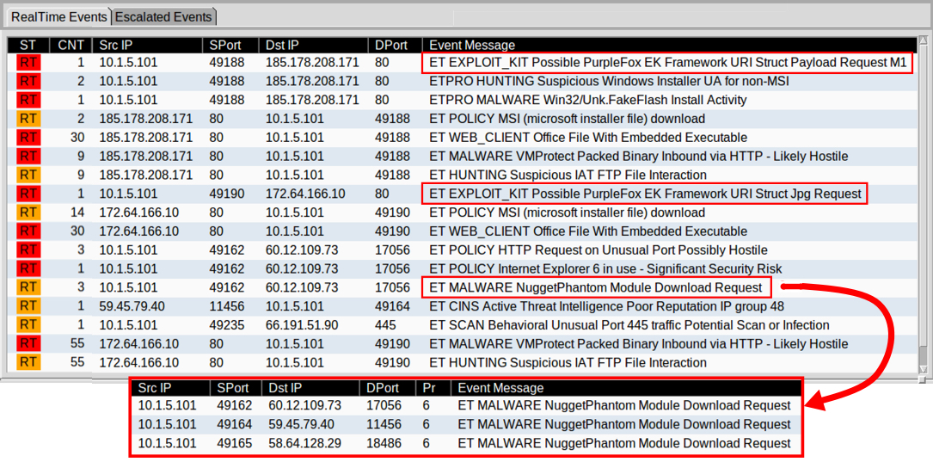This screenshot has height=462, width=933.
Task: Switch to the RealTime Events tab
Action: coord(58,16)
